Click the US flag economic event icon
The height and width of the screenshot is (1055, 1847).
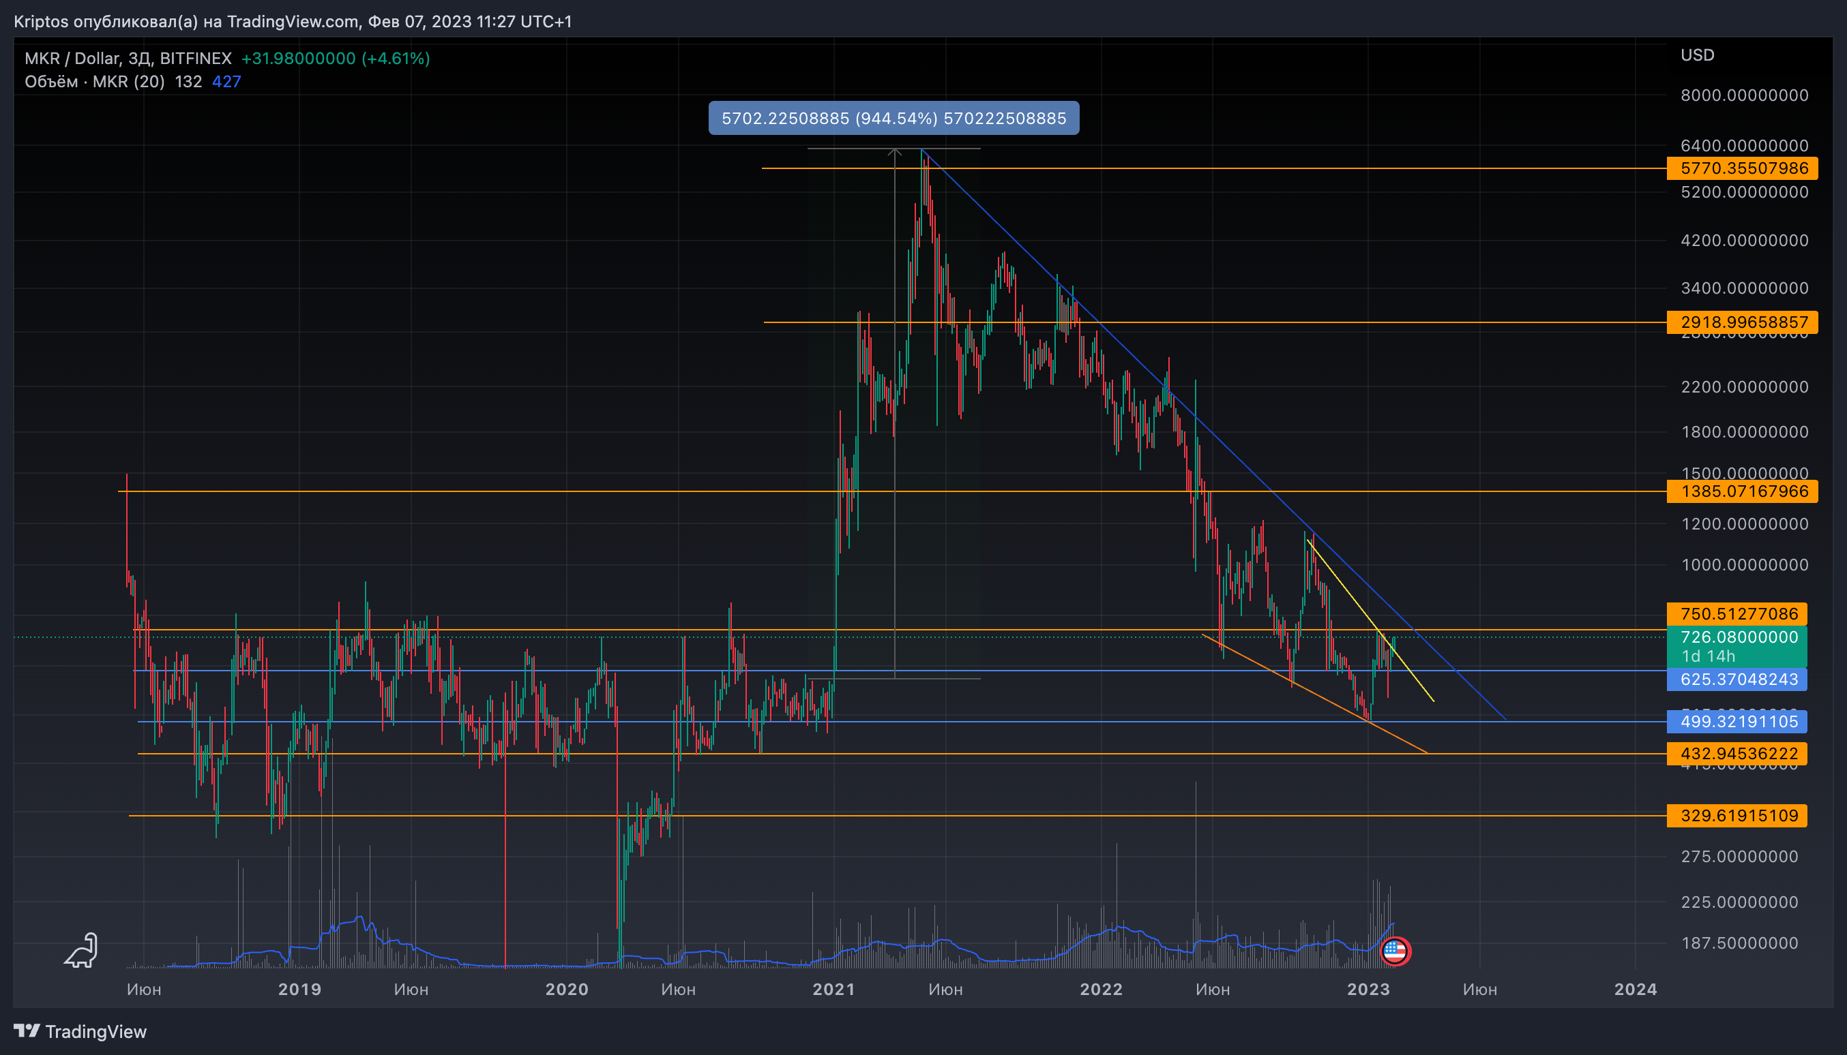pyautogui.click(x=1395, y=951)
